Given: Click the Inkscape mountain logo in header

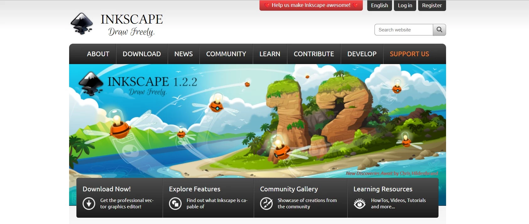Looking at the screenshot, I should [x=82, y=24].
